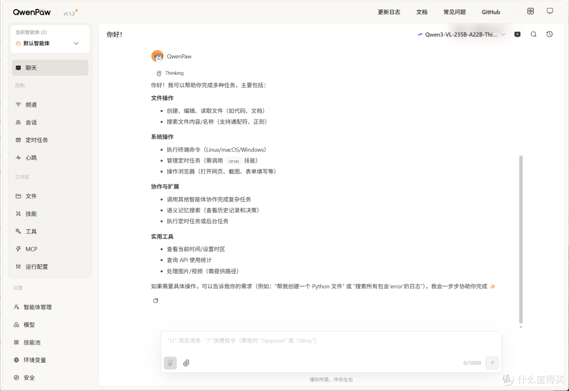The height and width of the screenshot is (391, 569).
Task: Click the 实用工具 heading
Action: coord(162,237)
